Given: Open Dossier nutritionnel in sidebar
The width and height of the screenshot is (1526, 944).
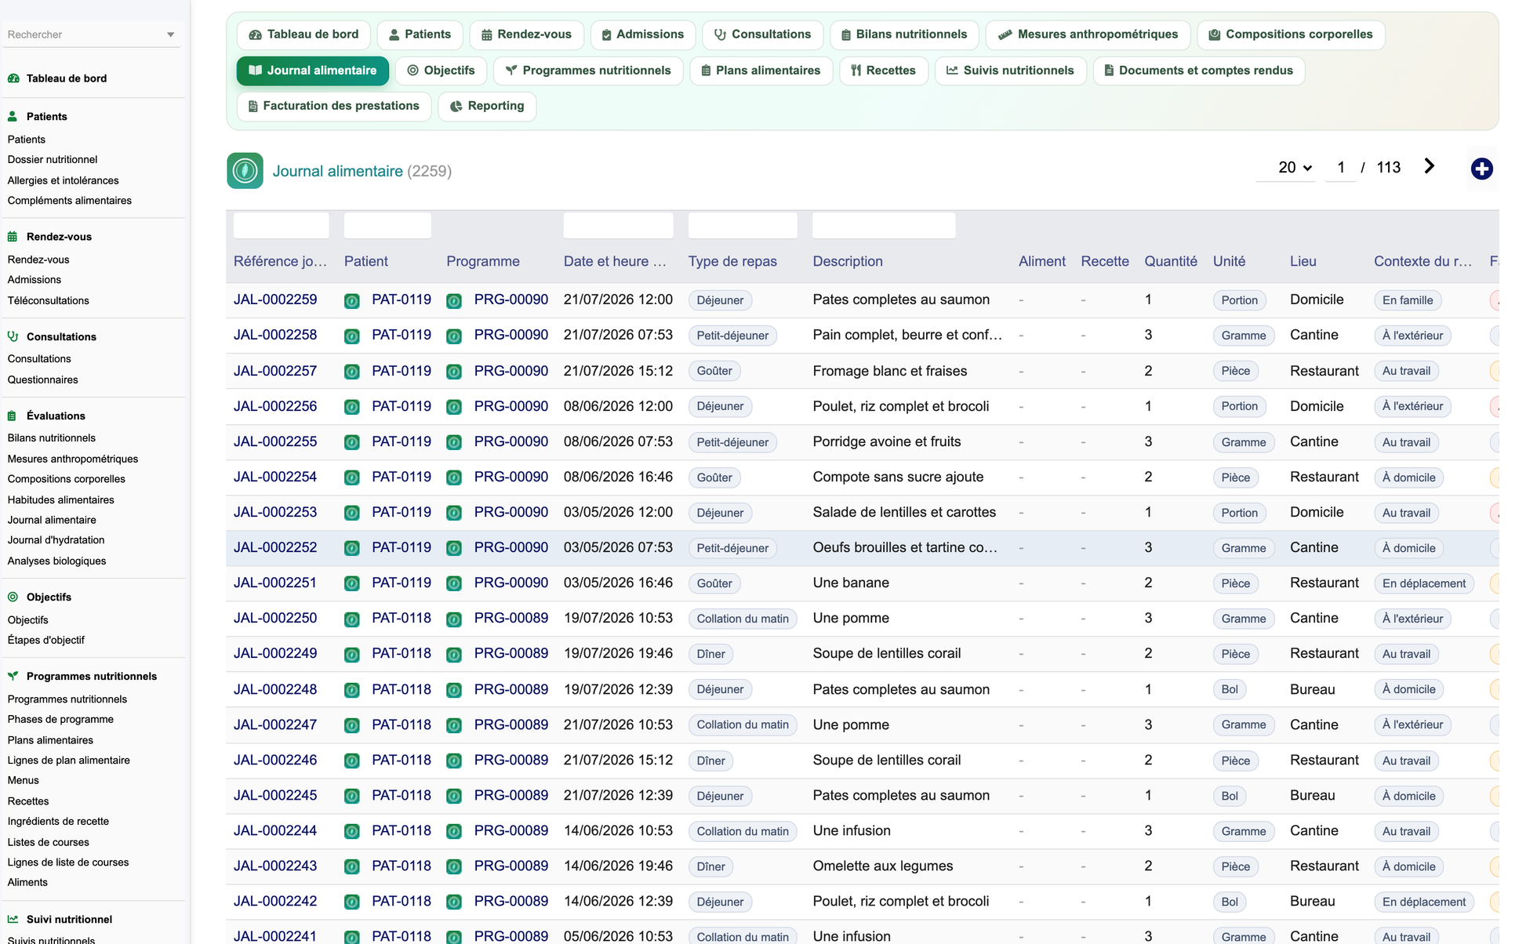Looking at the screenshot, I should (53, 159).
